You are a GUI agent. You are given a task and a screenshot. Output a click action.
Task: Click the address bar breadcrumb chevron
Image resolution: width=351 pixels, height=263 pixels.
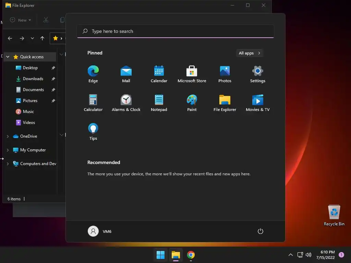point(61,38)
